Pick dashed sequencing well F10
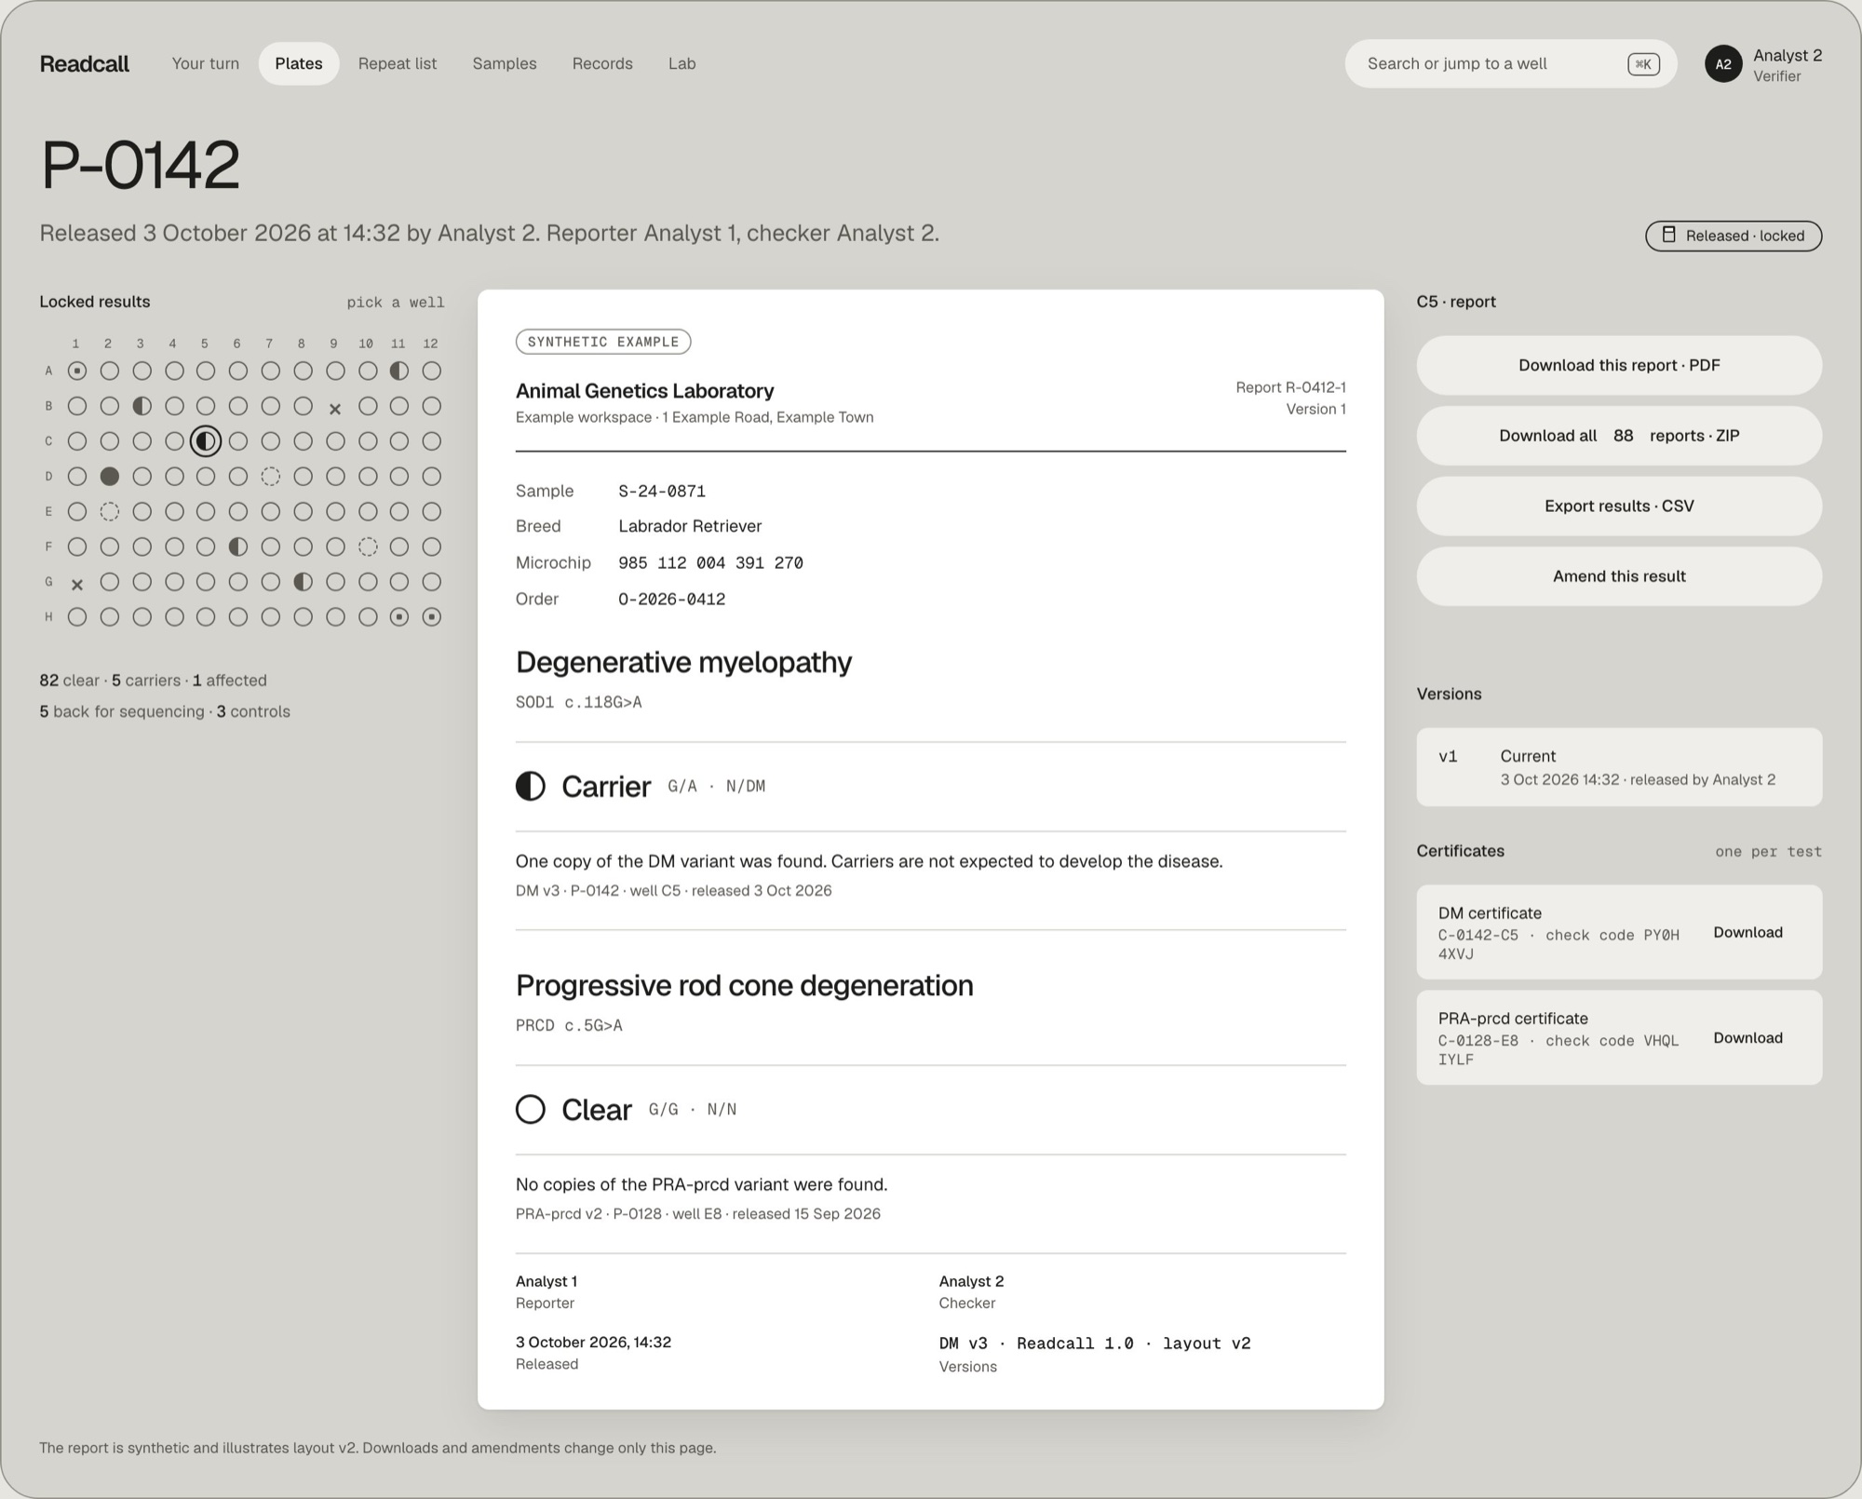Image resolution: width=1862 pixels, height=1499 pixels. pyautogui.click(x=368, y=547)
